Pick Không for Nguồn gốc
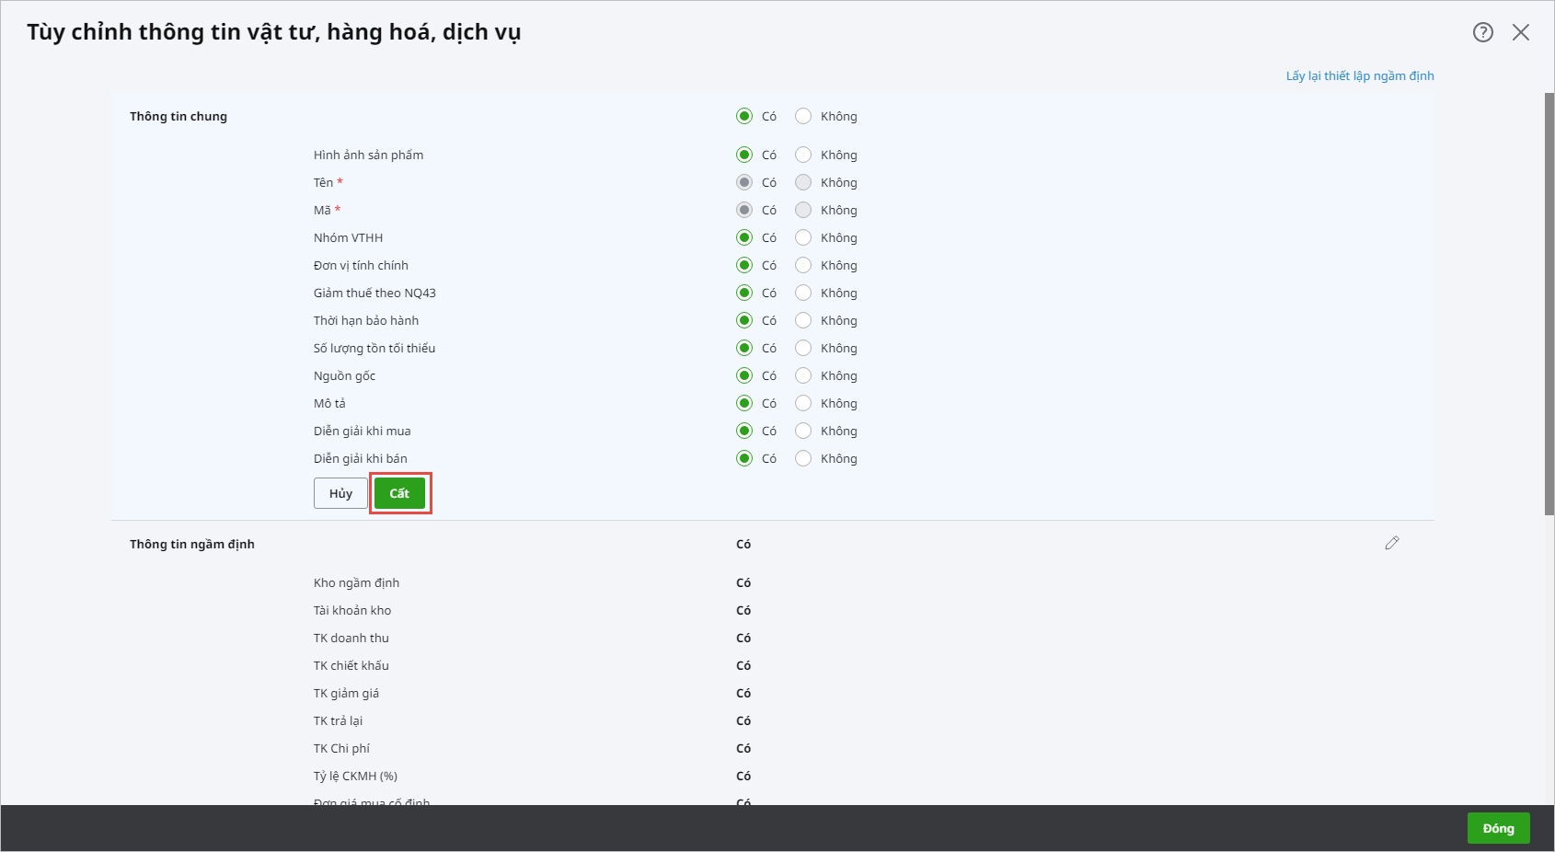This screenshot has height=852, width=1555. [803, 375]
